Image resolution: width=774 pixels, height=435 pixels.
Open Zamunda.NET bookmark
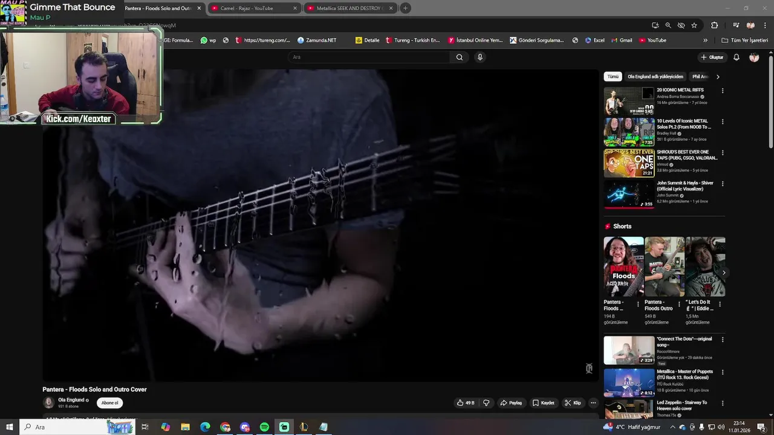[x=317, y=40]
